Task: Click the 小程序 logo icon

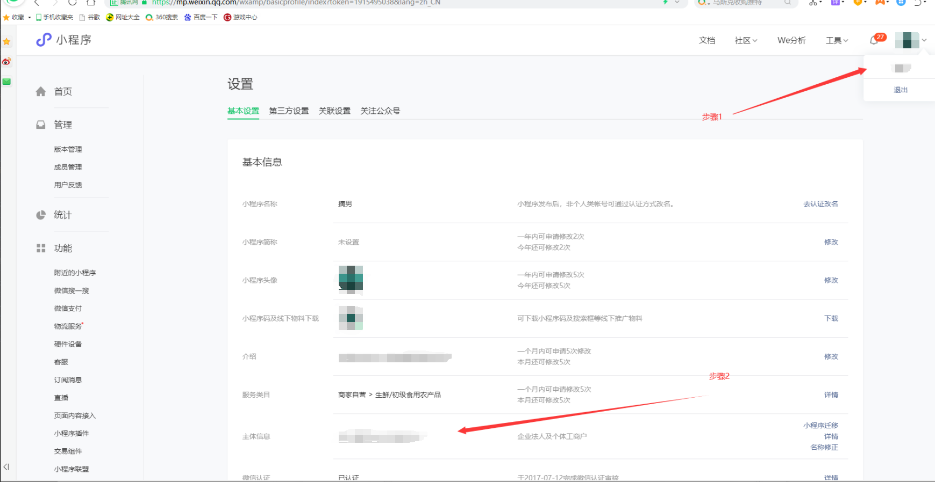Action: (x=44, y=40)
